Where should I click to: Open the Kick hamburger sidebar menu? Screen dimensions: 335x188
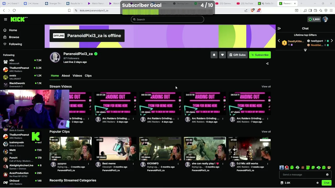(5, 19)
